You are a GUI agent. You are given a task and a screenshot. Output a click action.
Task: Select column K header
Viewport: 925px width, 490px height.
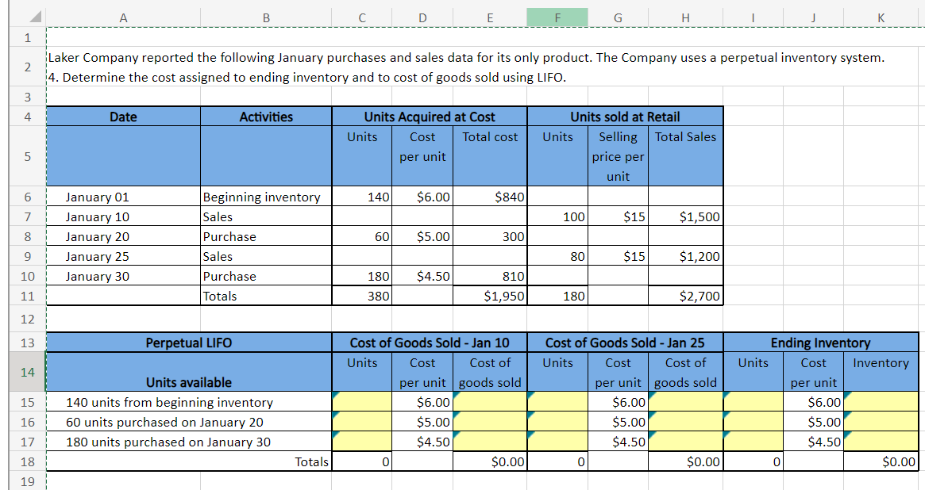pyautogui.click(x=881, y=17)
